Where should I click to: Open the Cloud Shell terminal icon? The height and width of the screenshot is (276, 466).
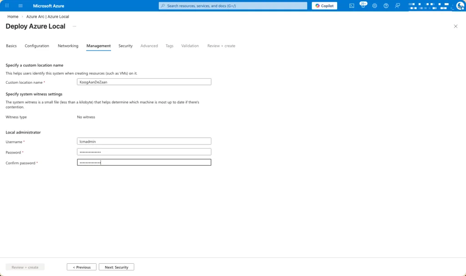tap(351, 6)
